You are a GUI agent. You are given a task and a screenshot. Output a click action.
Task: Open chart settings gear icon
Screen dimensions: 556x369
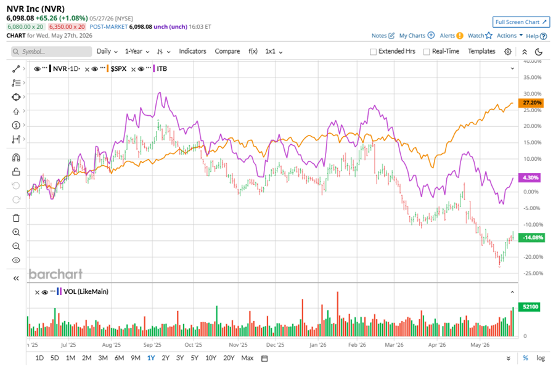coord(508,52)
